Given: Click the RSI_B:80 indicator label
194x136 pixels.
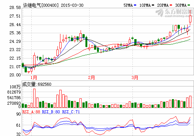Looking at the screenshot, I should pyautogui.click(x=51, y=112).
